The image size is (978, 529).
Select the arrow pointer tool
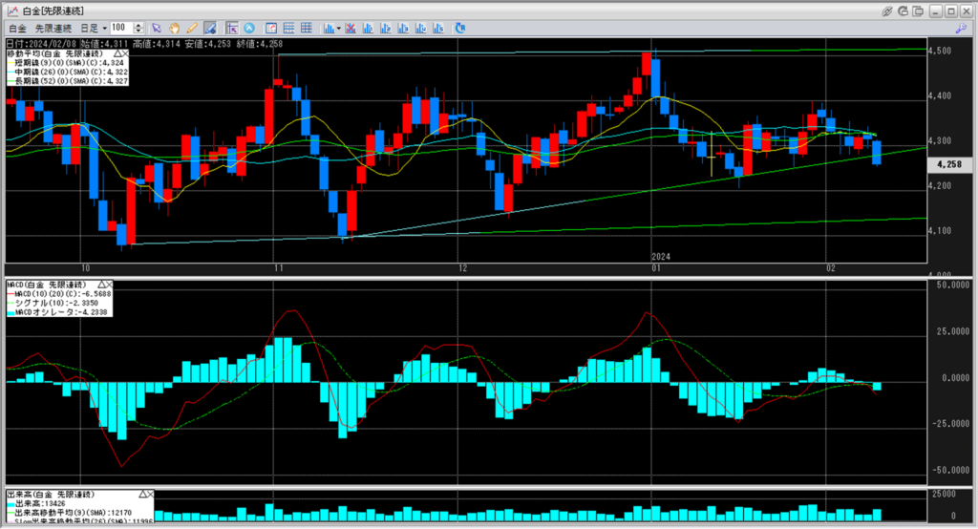click(157, 28)
